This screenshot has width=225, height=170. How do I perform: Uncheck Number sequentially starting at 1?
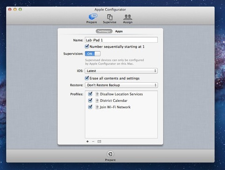click(x=87, y=46)
